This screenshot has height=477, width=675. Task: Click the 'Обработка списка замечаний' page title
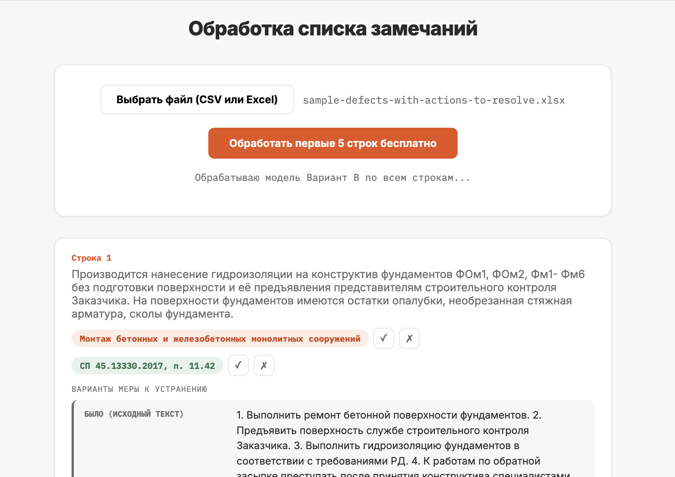333,29
